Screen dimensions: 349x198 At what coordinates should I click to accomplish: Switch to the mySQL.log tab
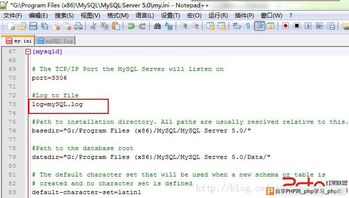[x=55, y=41]
